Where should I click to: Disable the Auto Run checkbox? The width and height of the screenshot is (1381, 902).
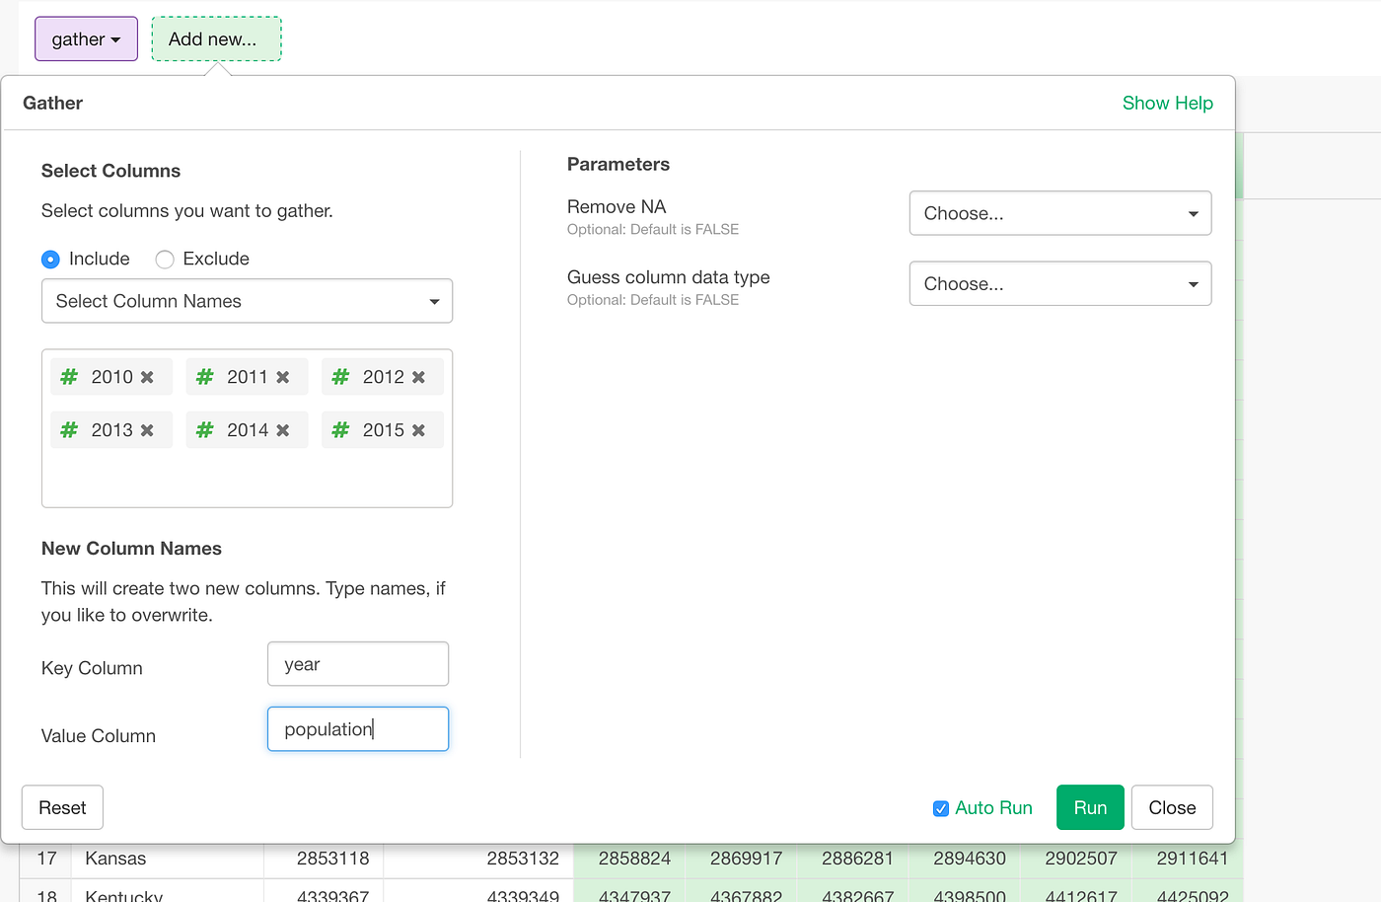coord(941,807)
